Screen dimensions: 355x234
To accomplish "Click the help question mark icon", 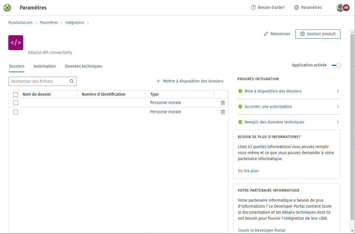I will pyautogui.click(x=253, y=8).
